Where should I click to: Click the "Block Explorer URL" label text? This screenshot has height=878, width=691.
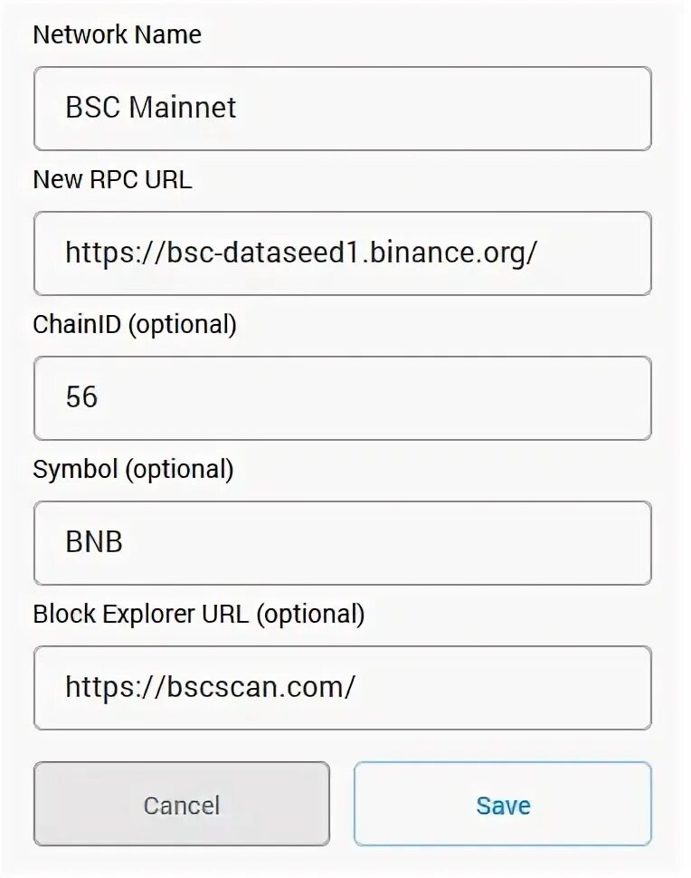[x=140, y=615]
